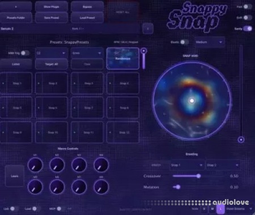This screenshot has width=255, height=215.
Task: Enable the MIDI Trig switch
Action: pyautogui.click(x=25, y=53)
